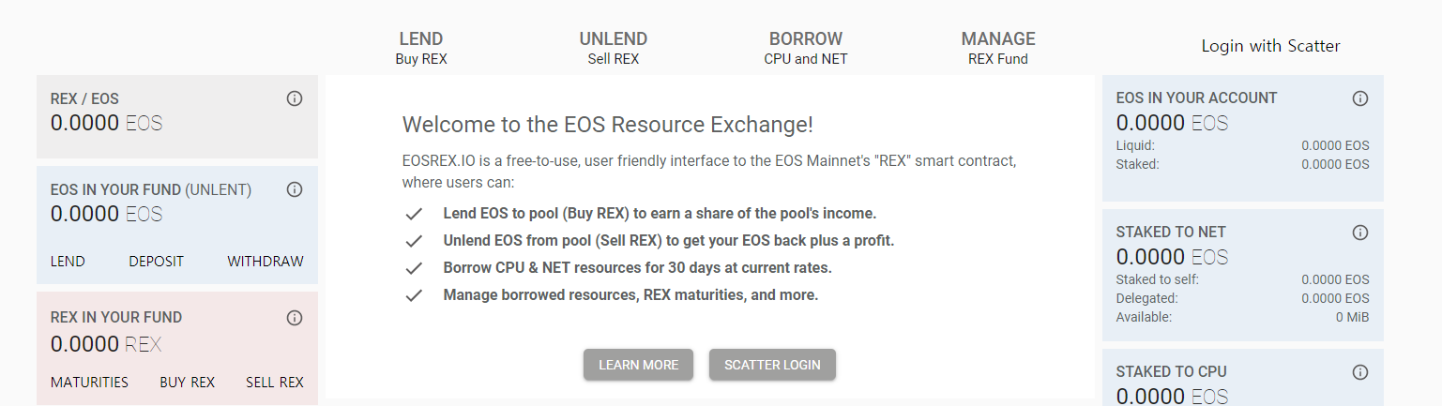The height and width of the screenshot is (406, 1442).
Task: Open MATURITIES in REX fund card
Action: click(89, 383)
